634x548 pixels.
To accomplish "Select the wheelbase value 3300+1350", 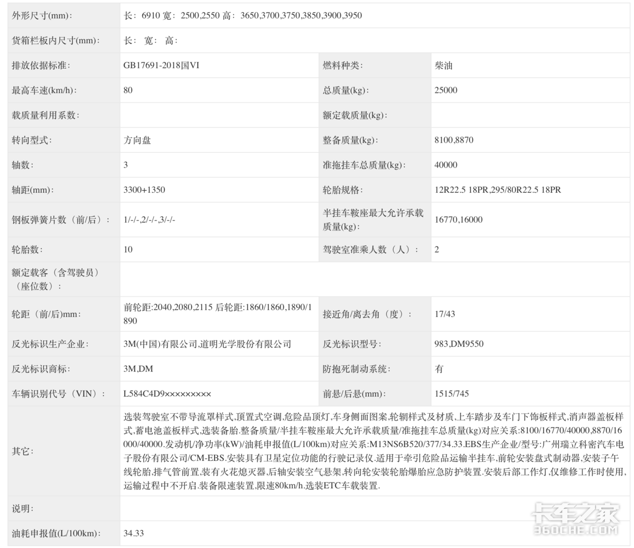I will [x=144, y=190].
